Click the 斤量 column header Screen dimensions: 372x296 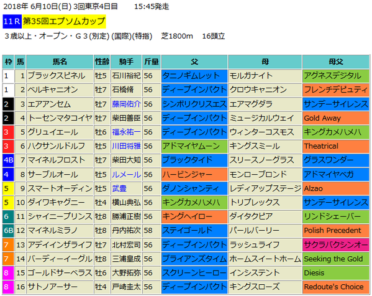pos(152,62)
